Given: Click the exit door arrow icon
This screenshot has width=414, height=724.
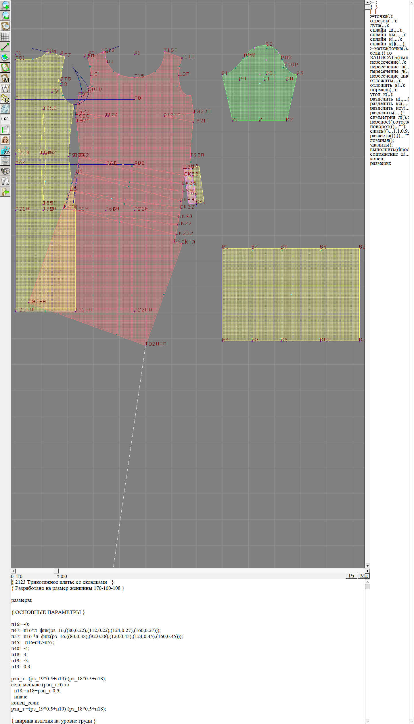Looking at the screenshot, I should pos(5,192).
